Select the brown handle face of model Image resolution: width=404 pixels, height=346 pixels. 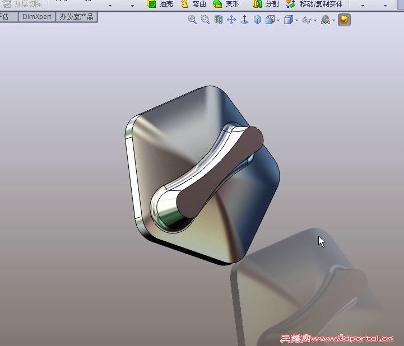220,172
